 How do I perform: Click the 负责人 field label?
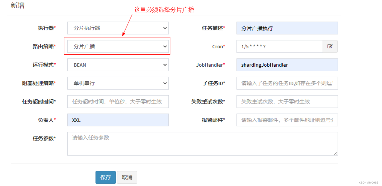(x=47, y=120)
